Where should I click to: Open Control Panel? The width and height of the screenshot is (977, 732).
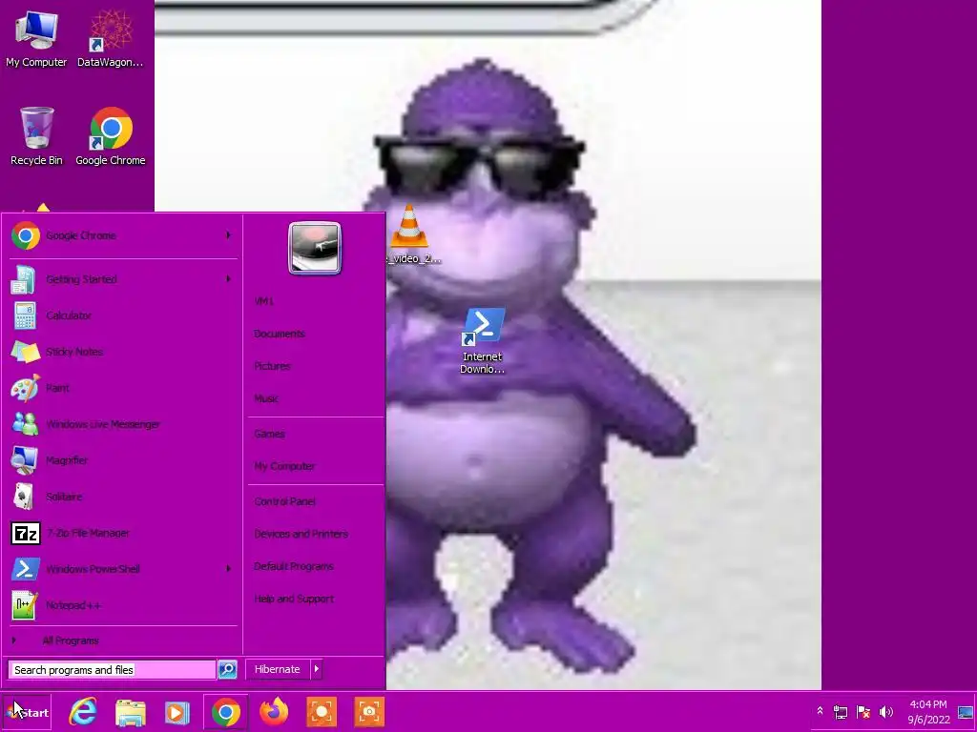tap(284, 501)
